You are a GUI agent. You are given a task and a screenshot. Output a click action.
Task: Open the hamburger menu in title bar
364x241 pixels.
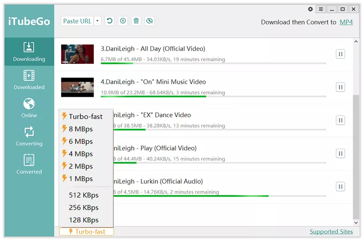pos(321,9)
